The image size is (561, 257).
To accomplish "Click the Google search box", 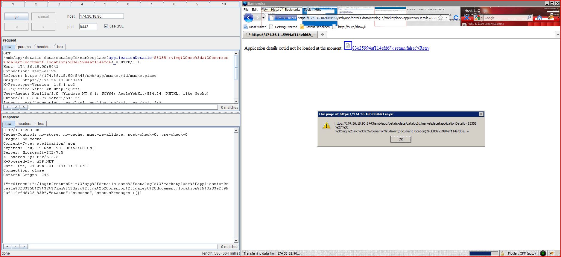I will click(x=505, y=18).
